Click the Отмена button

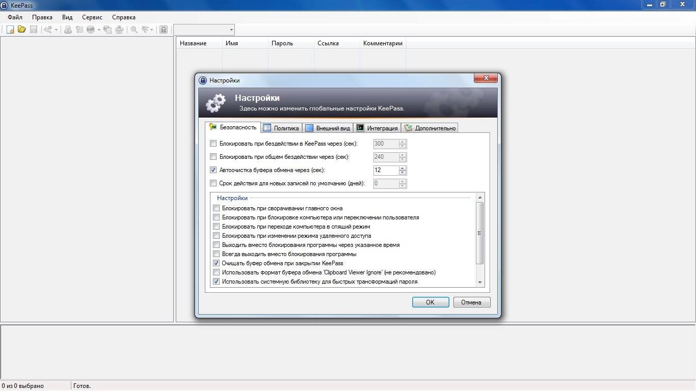tap(471, 302)
